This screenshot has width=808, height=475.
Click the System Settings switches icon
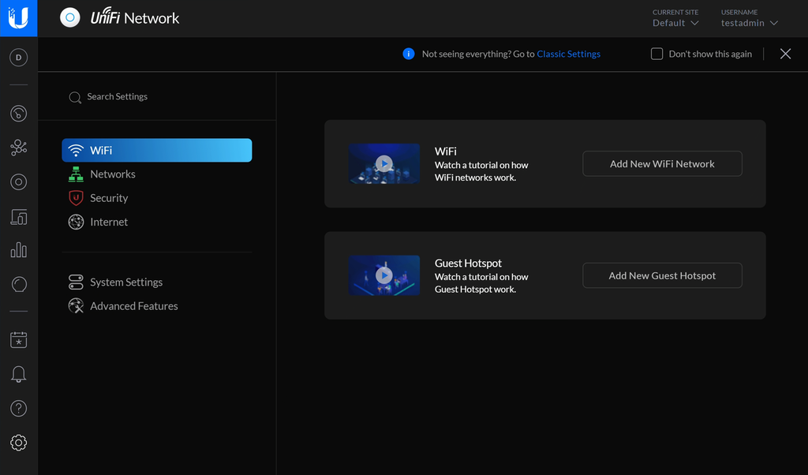point(76,282)
